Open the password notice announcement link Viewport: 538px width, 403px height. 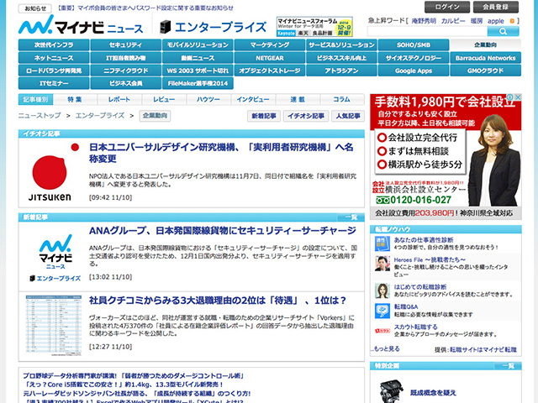(145, 8)
